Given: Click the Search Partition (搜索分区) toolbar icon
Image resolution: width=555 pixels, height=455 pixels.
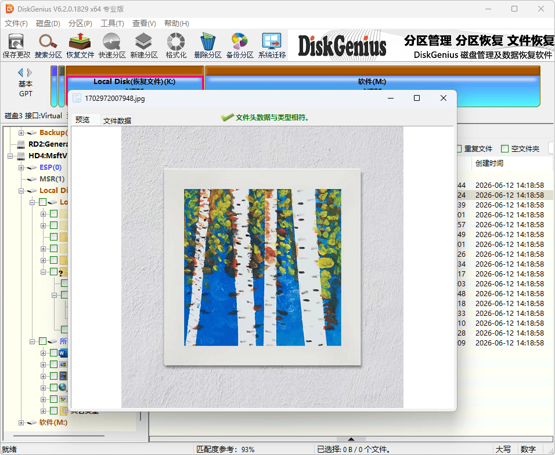Looking at the screenshot, I should [x=48, y=46].
